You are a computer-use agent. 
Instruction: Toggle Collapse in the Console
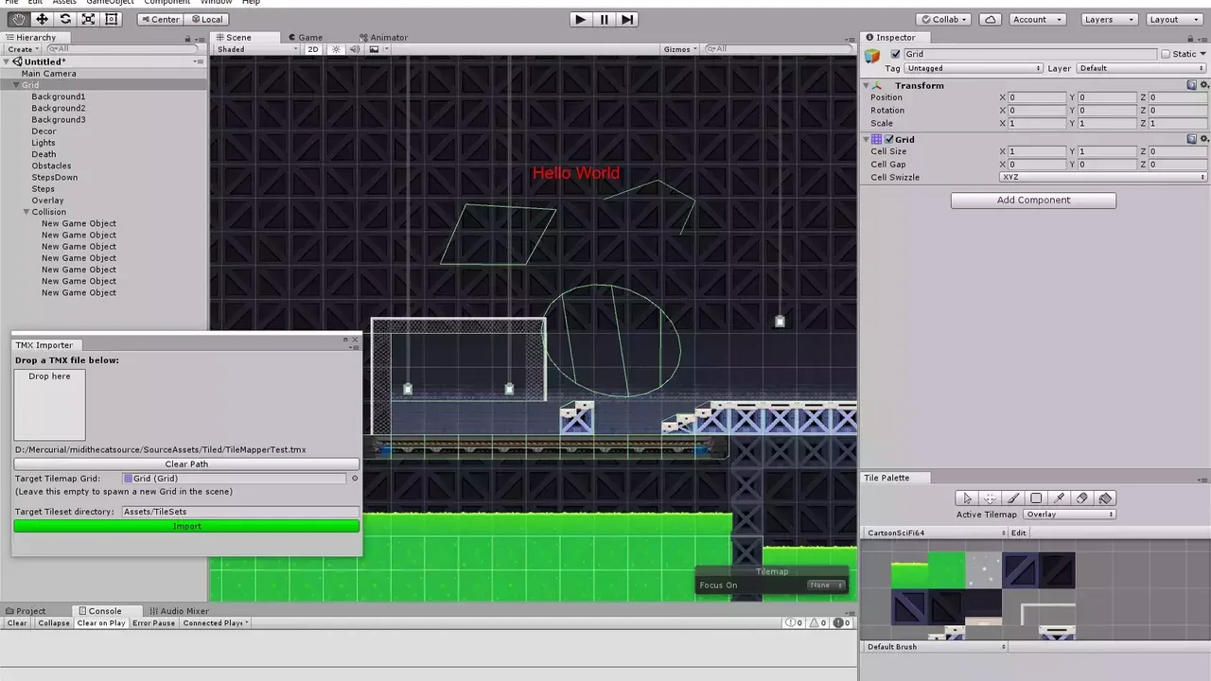pos(54,623)
